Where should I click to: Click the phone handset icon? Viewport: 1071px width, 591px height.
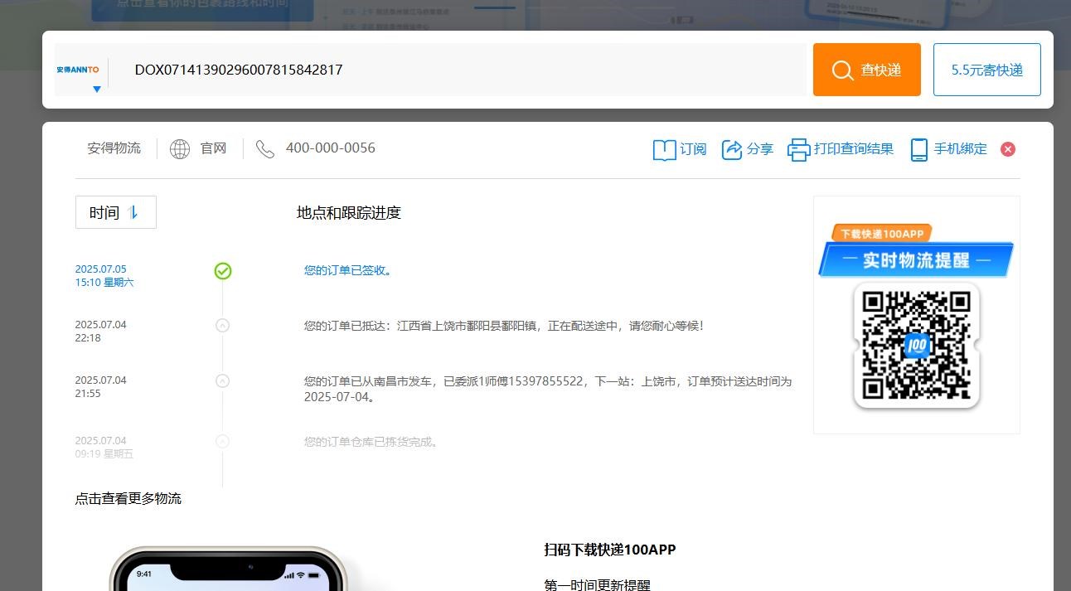(x=265, y=149)
